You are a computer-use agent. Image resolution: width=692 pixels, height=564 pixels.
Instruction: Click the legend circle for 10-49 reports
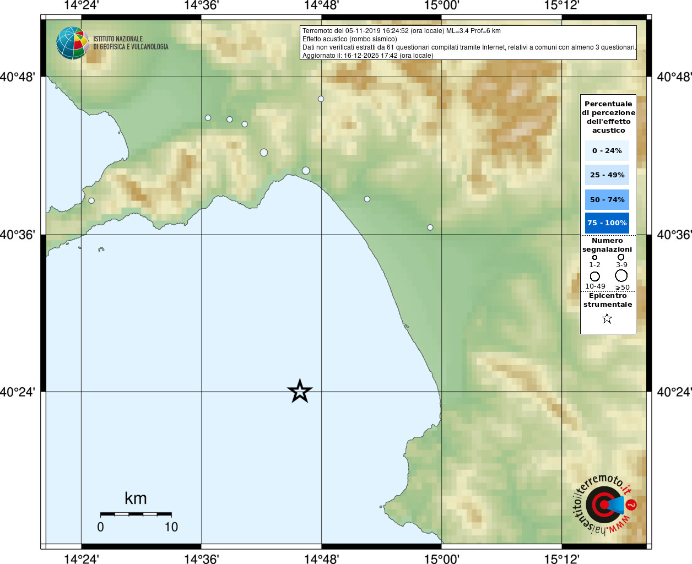click(x=595, y=276)
